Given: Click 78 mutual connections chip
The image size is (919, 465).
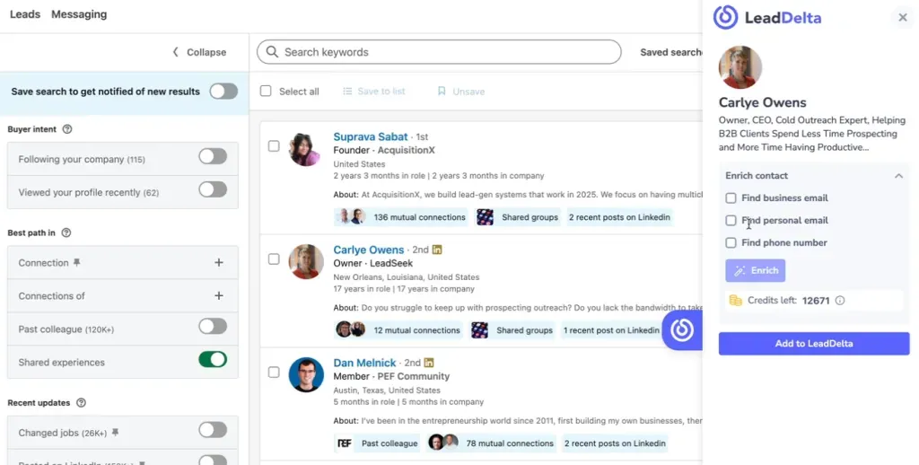Looking at the screenshot, I should coord(491,443).
